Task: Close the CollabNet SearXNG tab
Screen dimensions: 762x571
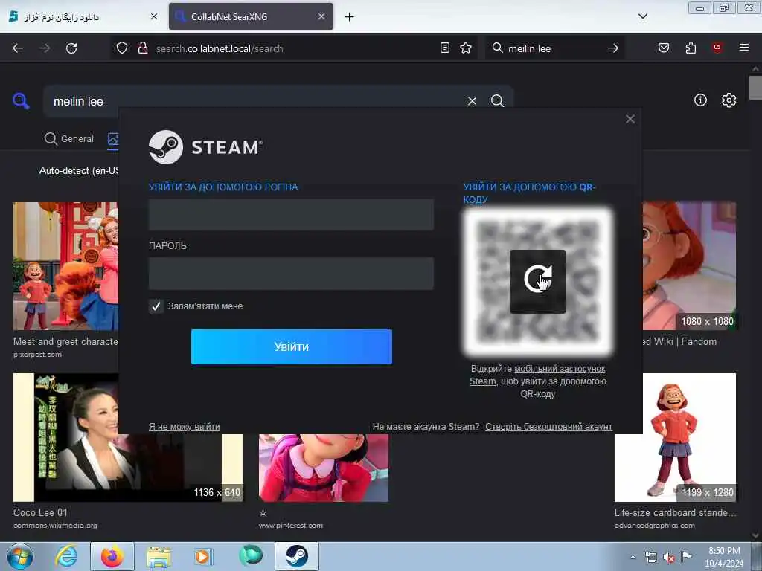Action: (321, 16)
